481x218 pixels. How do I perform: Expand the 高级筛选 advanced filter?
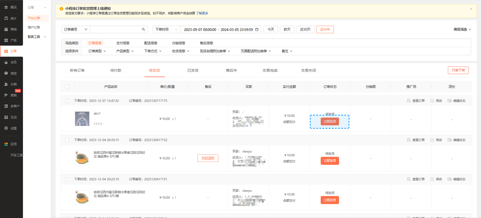click(462, 29)
